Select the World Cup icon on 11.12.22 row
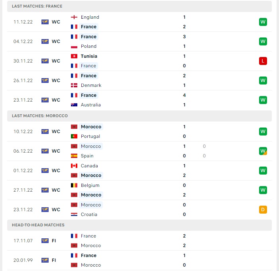The width and height of the screenshot is (279, 271). [45, 22]
